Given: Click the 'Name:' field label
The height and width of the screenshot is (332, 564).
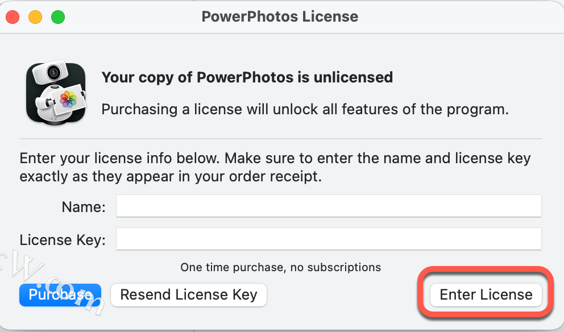Looking at the screenshot, I should point(84,207).
